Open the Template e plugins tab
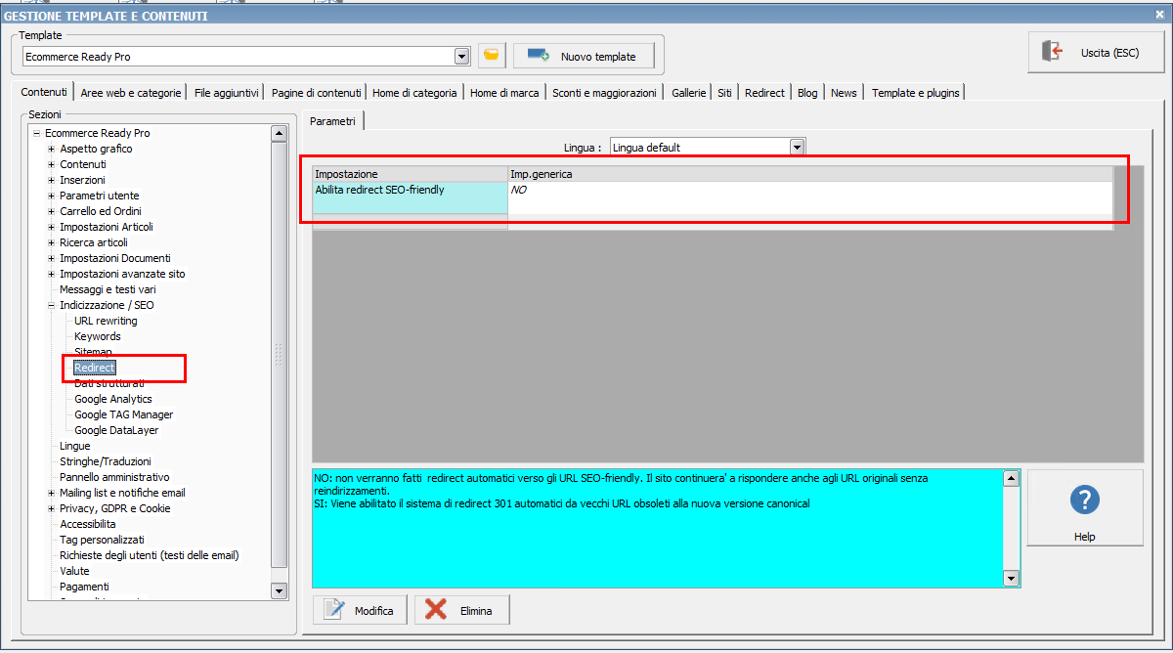 (x=915, y=93)
